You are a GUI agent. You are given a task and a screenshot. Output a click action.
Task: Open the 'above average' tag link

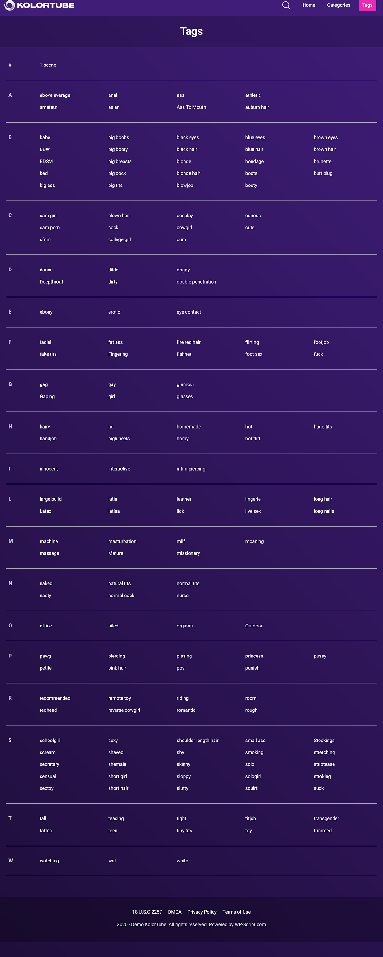tap(55, 95)
